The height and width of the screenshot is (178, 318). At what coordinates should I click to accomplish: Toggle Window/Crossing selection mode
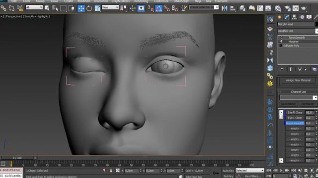click(x=72, y=8)
